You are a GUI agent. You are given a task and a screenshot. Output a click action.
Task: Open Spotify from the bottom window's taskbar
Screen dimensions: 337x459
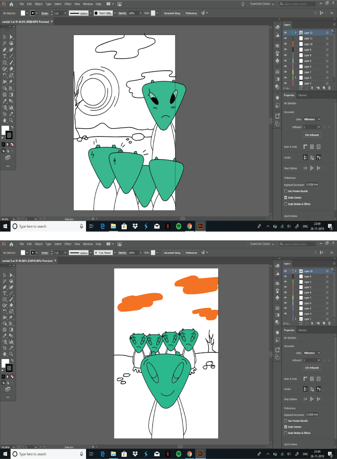tap(178, 454)
